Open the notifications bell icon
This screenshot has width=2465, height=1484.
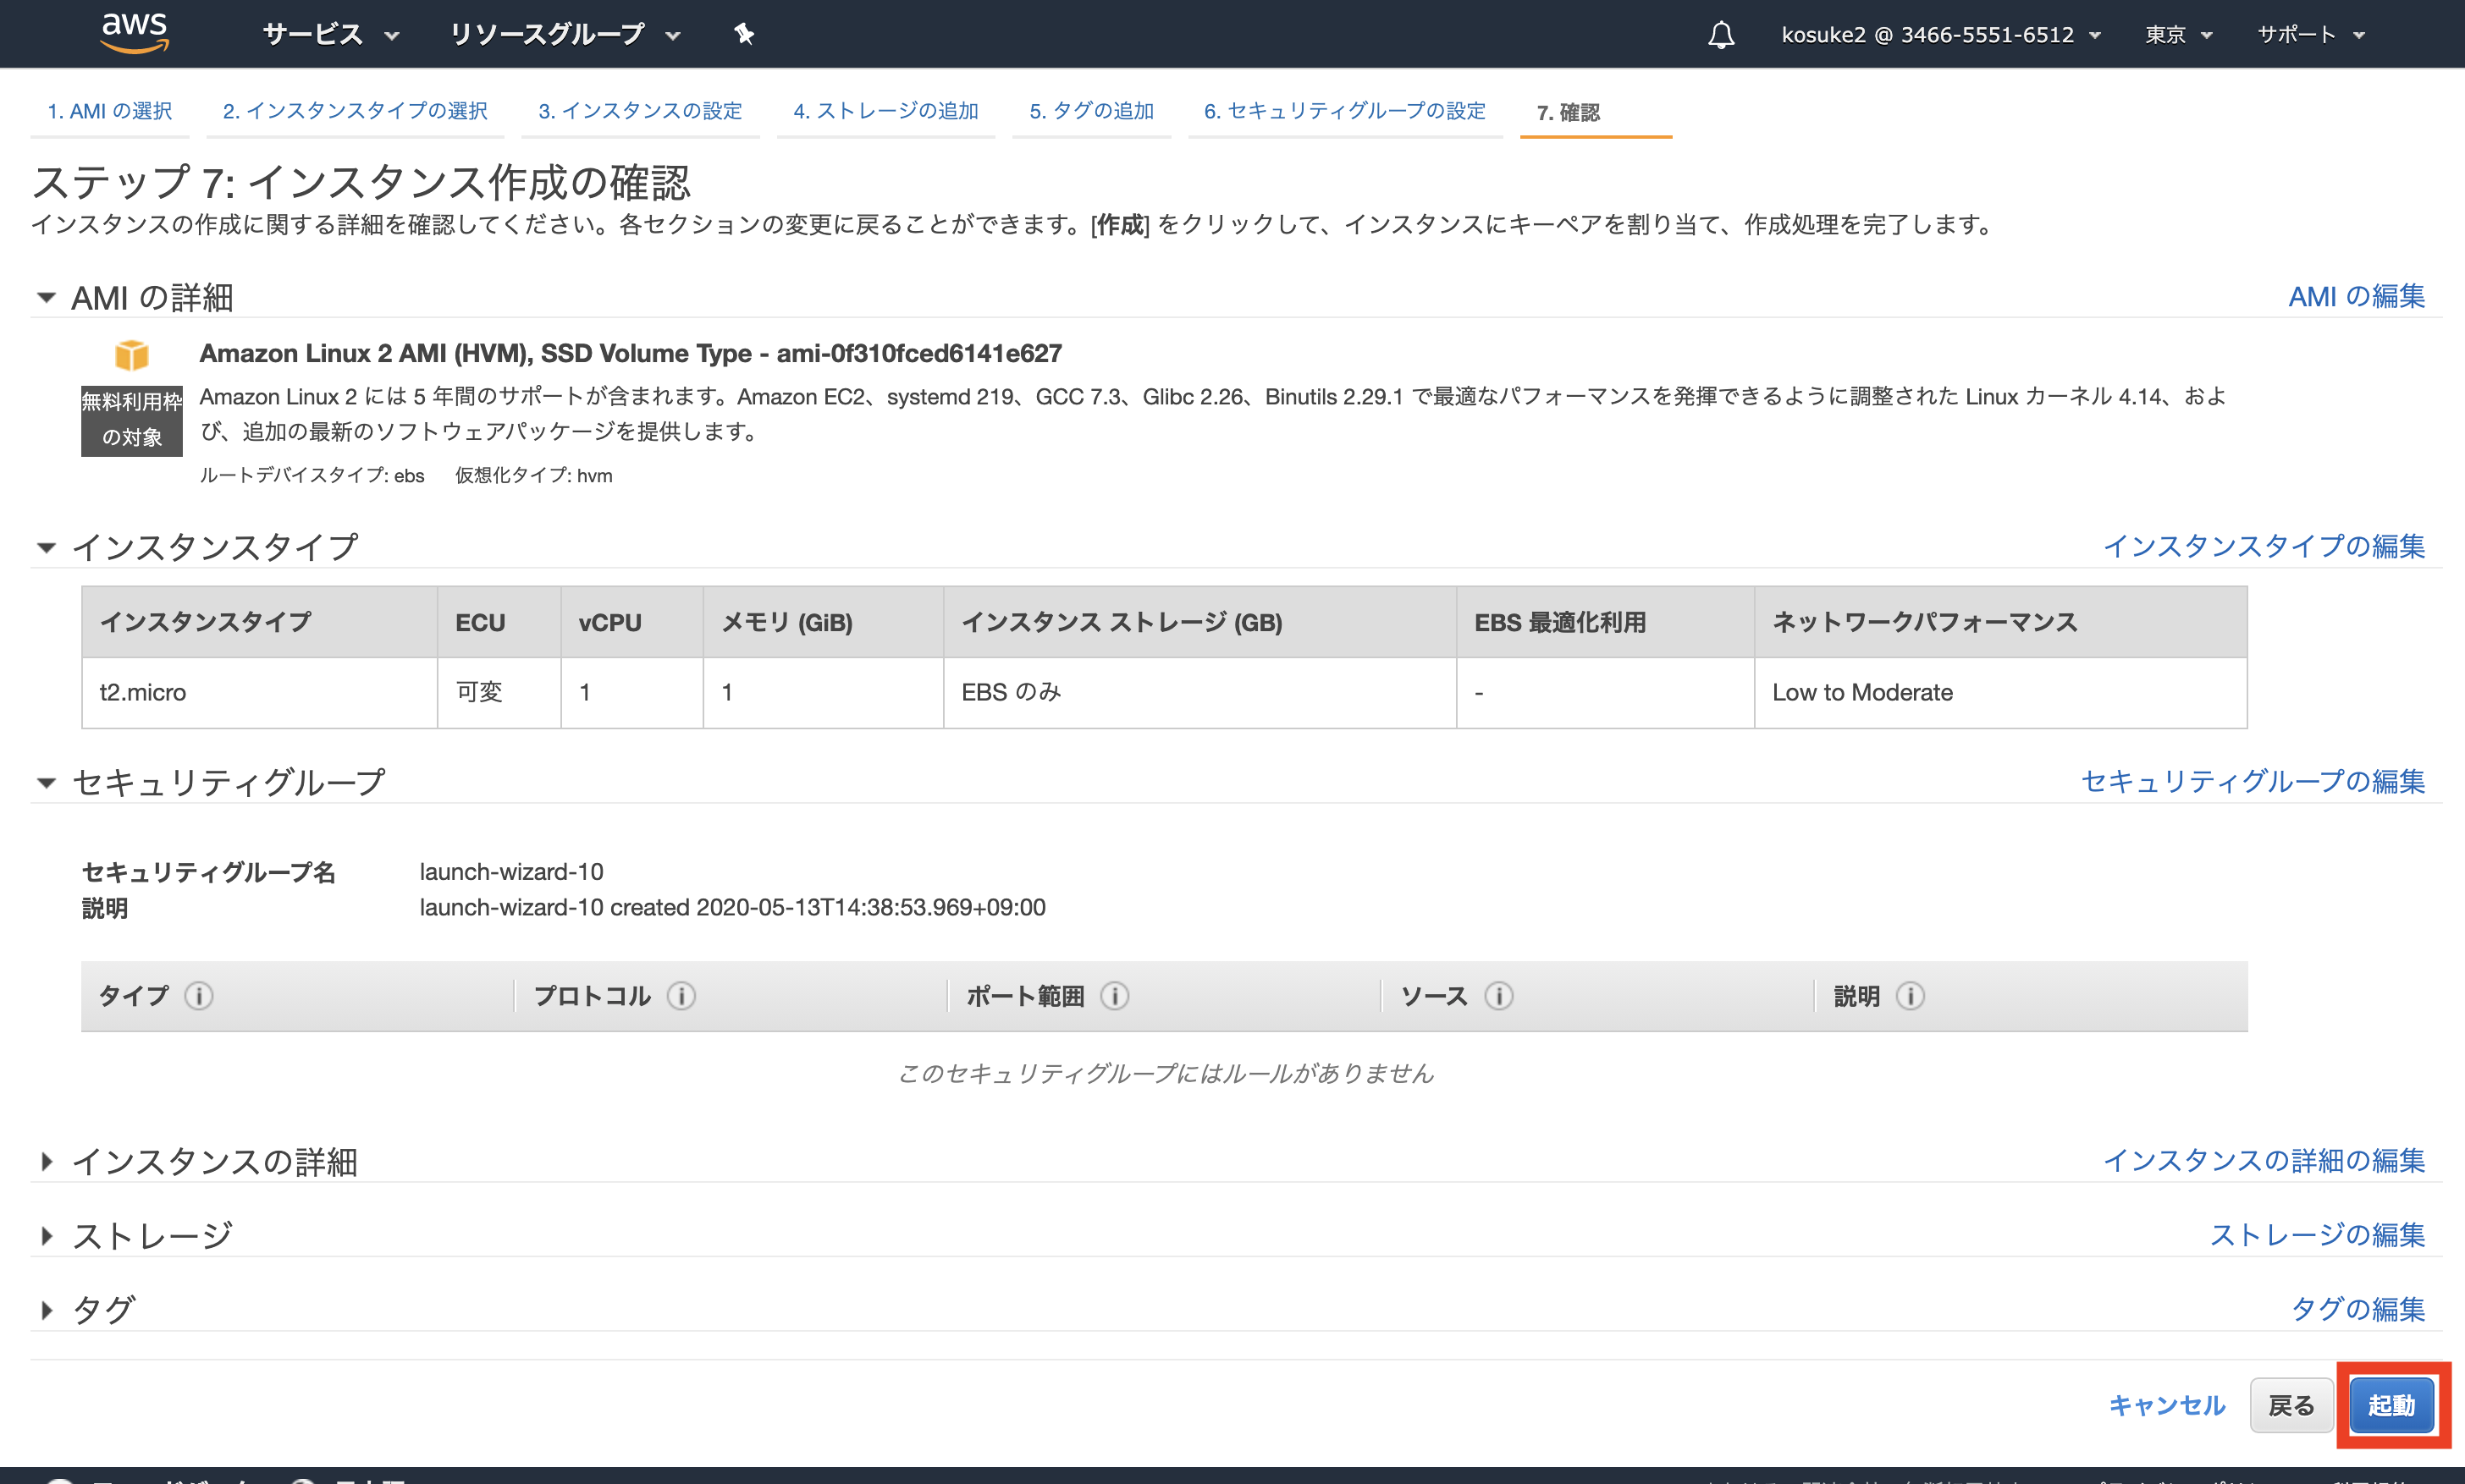(x=1721, y=35)
